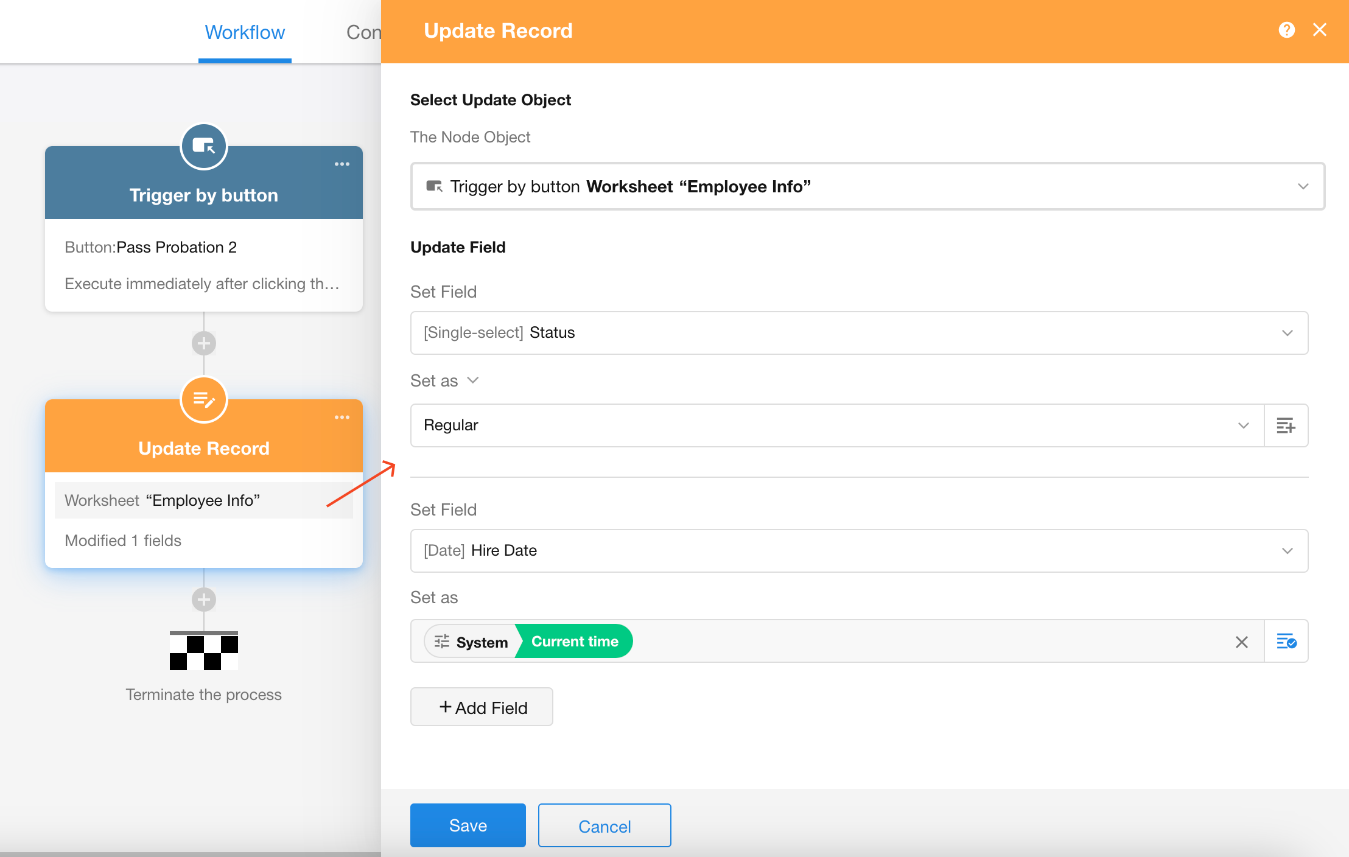The height and width of the screenshot is (857, 1349).
Task: Click the Update Record node edit icon
Action: pyautogui.click(x=204, y=399)
